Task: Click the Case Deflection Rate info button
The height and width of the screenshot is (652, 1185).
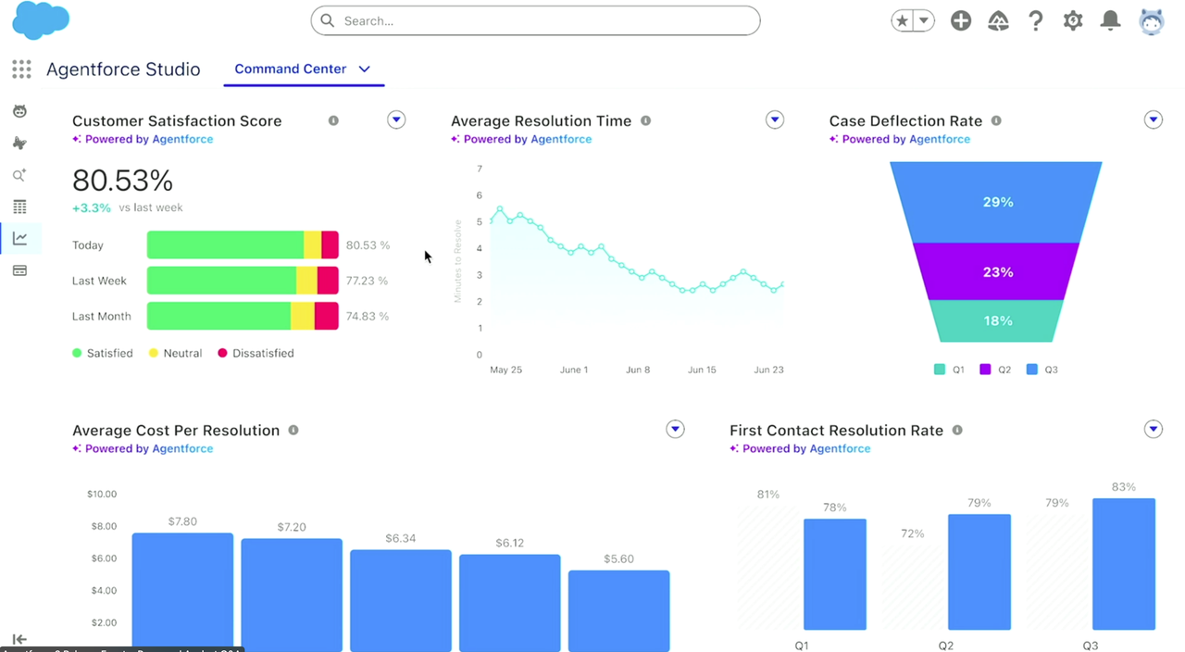Action: tap(996, 120)
